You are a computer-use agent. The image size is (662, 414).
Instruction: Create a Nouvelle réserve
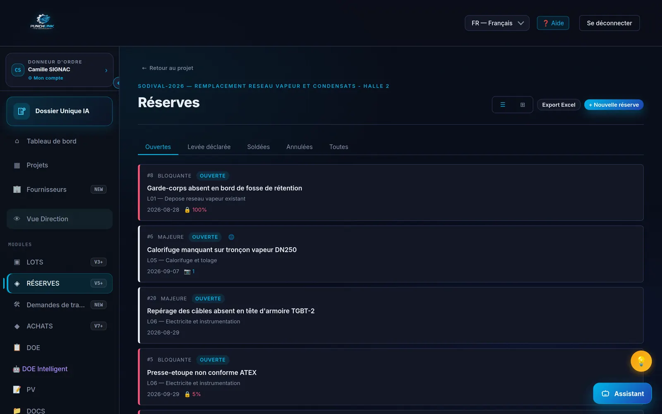click(614, 105)
